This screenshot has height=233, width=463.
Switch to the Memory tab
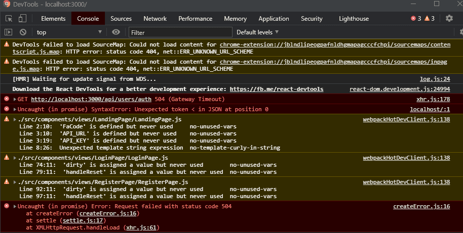[x=236, y=19]
